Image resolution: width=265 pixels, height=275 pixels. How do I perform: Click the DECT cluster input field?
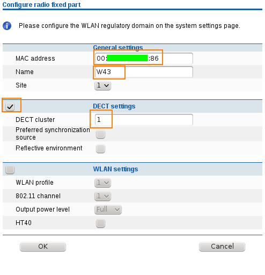[x=144, y=120]
